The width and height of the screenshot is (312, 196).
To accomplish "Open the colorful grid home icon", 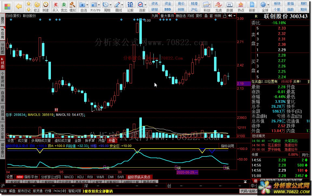I will point(7,6).
